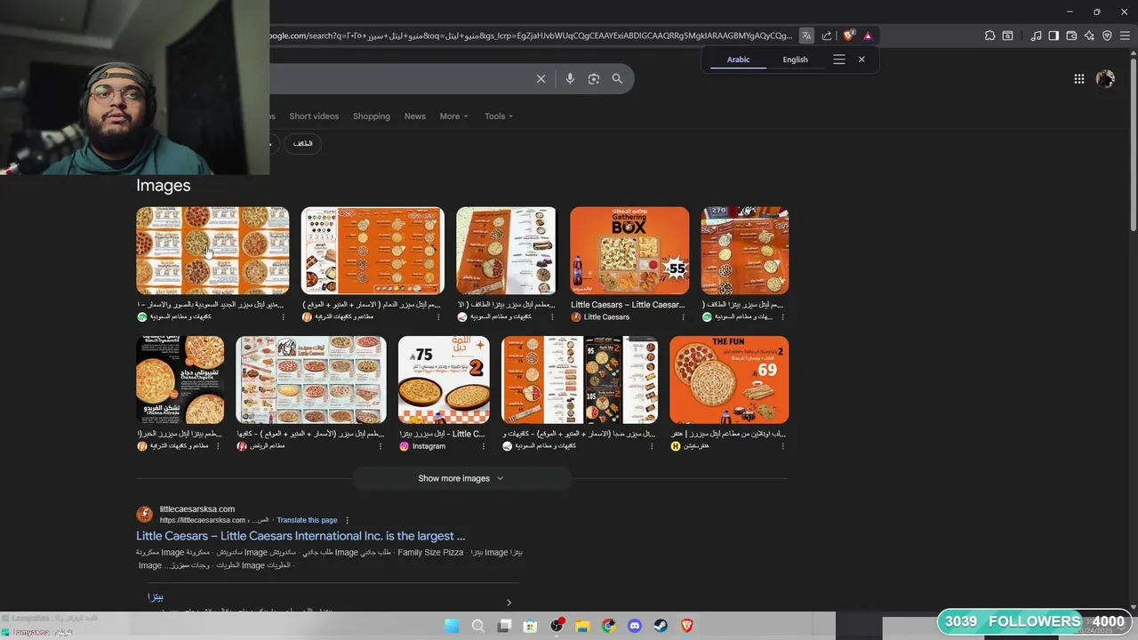
Task: Close the translate popup
Action: tap(862, 60)
